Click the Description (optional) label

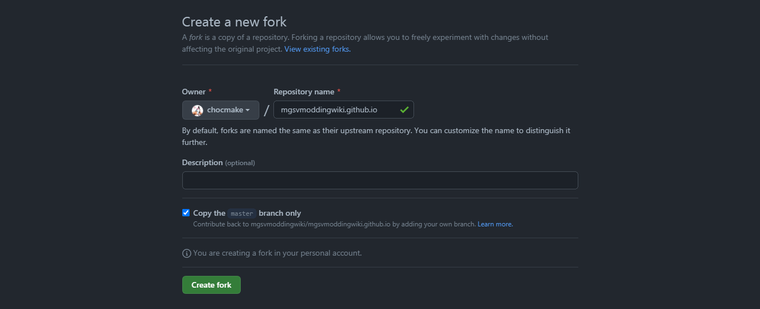pyautogui.click(x=218, y=162)
